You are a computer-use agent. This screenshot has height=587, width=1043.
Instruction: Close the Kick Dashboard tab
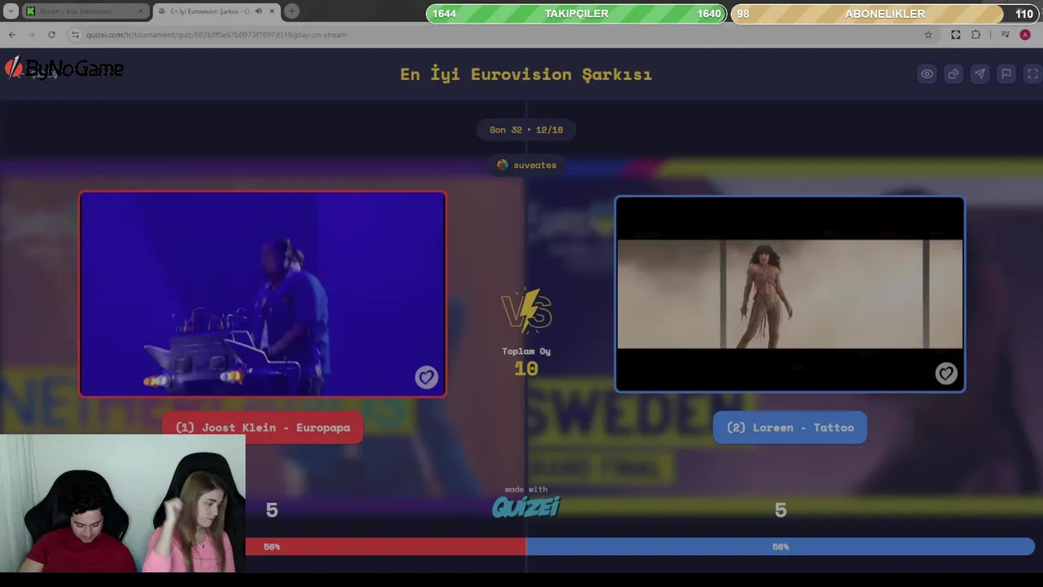pyautogui.click(x=141, y=11)
